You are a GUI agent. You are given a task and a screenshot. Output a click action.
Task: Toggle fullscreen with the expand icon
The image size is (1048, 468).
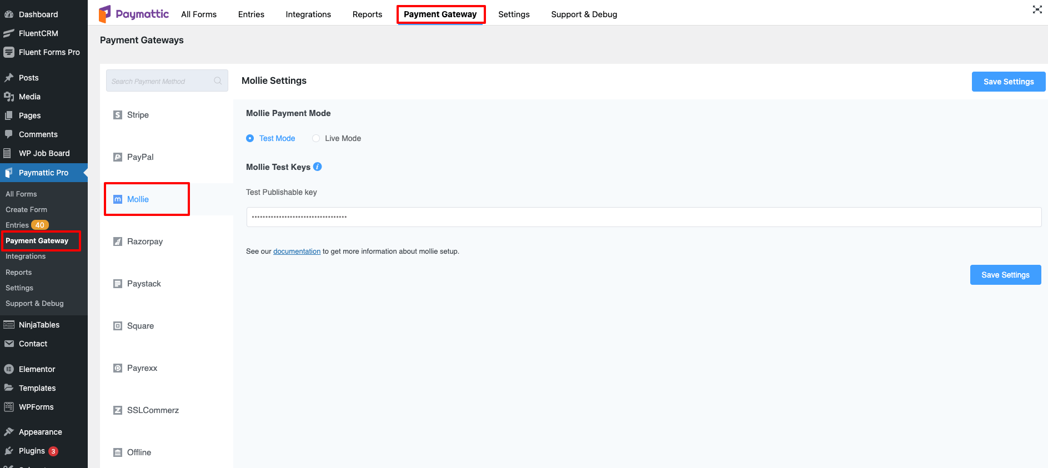1037,9
